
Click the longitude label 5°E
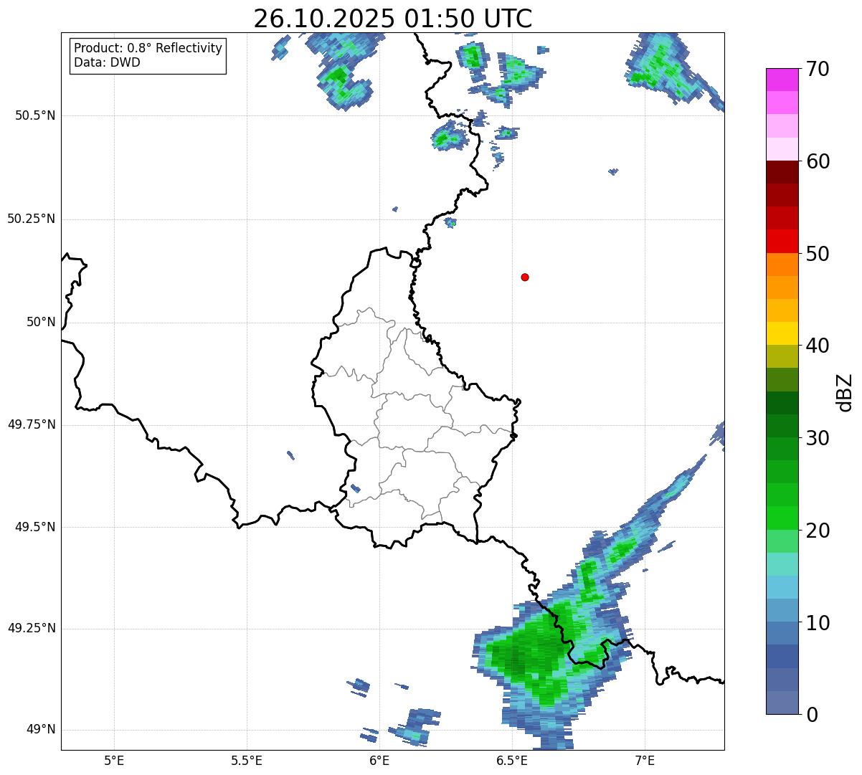tap(114, 760)
